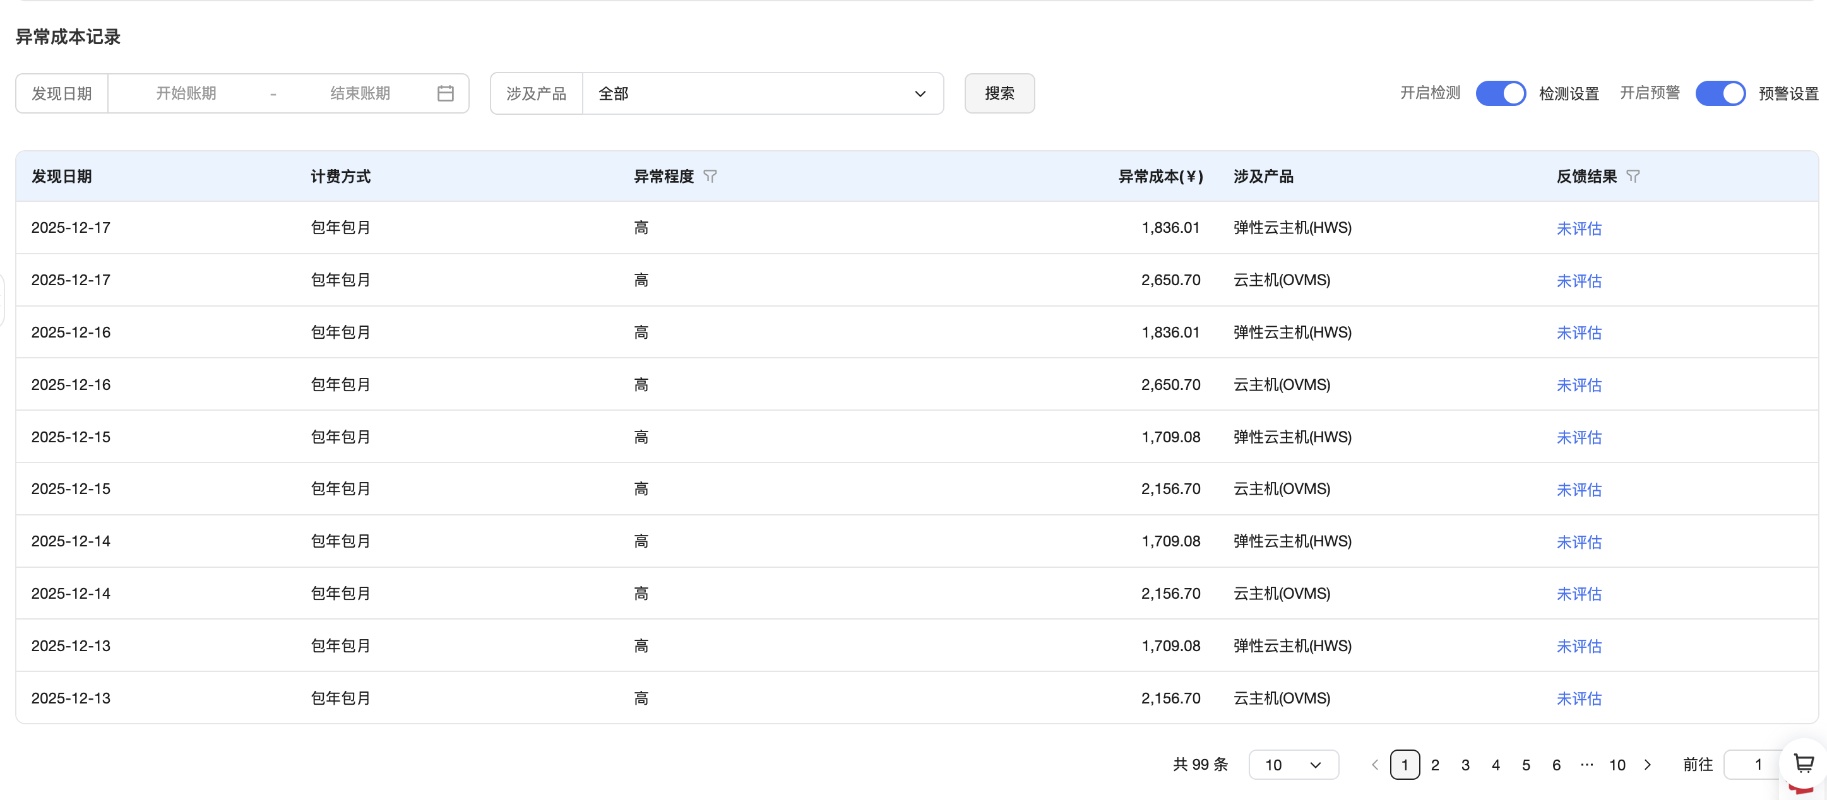Open the filter icon beside 异常程度 column
Screen dimensions: 1827x800
tap(710, 177)
